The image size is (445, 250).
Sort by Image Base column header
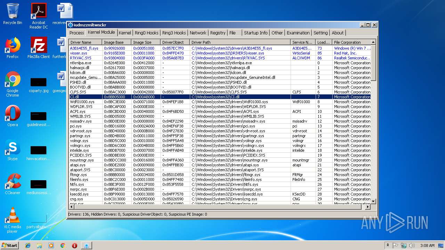[117, 42]
